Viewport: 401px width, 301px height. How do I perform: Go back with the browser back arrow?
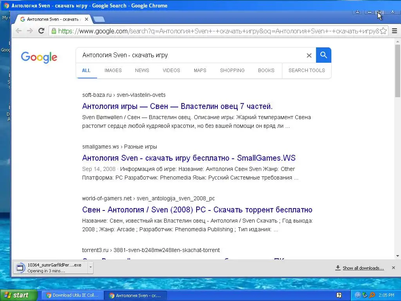tap(18, 31)
